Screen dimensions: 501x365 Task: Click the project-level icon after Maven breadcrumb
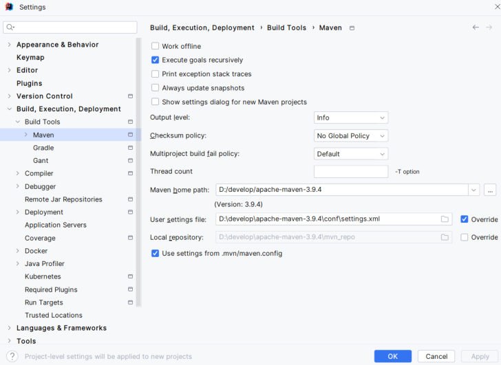tap(352, 28)
